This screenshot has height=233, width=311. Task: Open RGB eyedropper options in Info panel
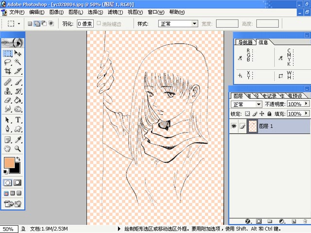click(240, 58)
